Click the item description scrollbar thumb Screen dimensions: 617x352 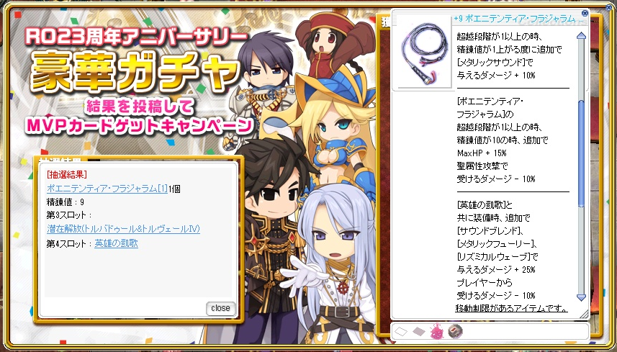(581, 153)
